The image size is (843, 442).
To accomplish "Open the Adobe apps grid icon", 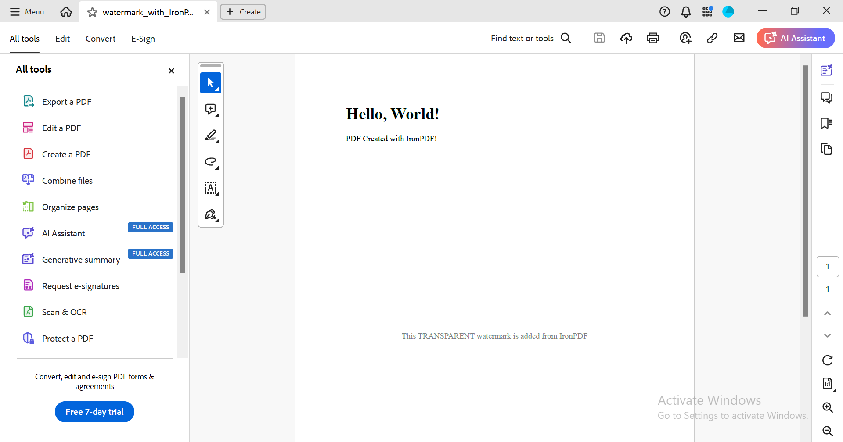I will coord(707,12).
